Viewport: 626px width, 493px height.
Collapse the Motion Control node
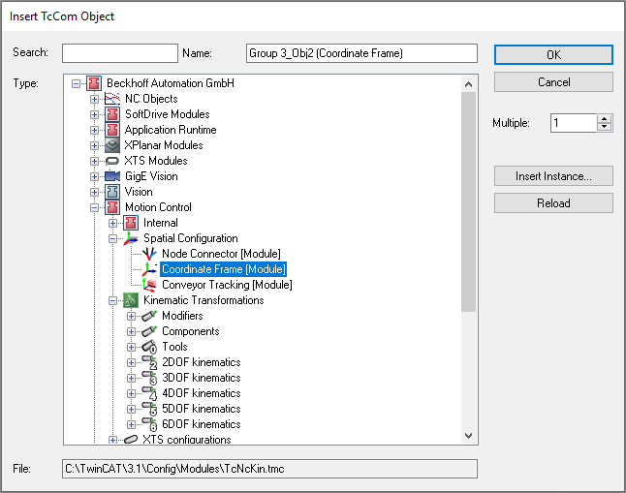94,207
